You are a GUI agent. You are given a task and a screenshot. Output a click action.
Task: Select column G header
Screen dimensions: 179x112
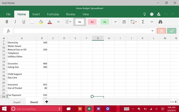coord(98,38)
